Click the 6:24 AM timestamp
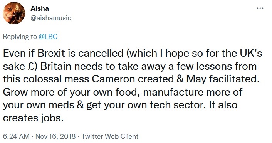 click(x=16, y=136)
